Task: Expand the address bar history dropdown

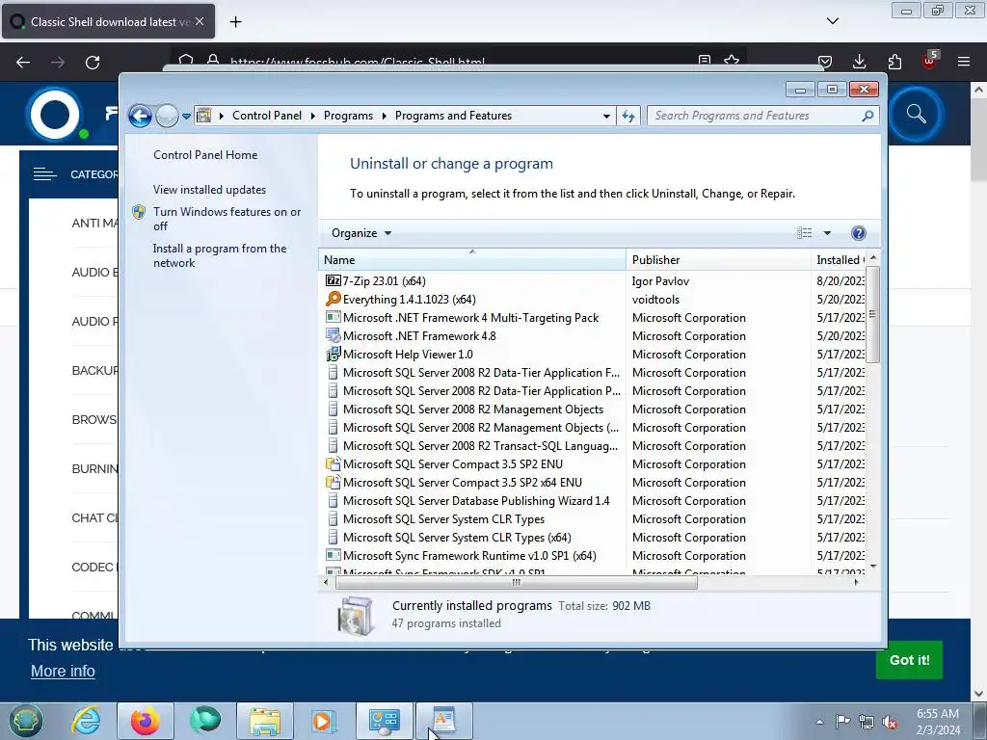Action: pyautogui.click(x=606, y=117)
